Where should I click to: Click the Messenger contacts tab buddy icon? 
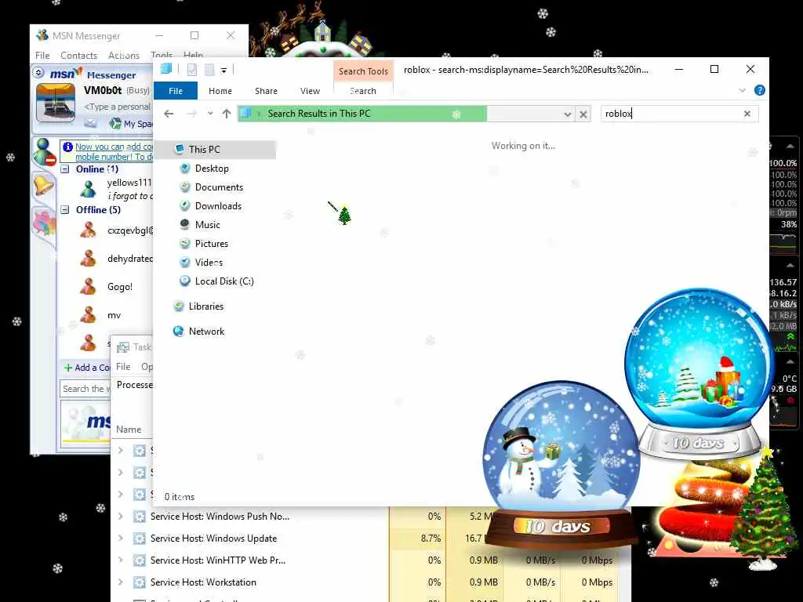click(45, 153)
